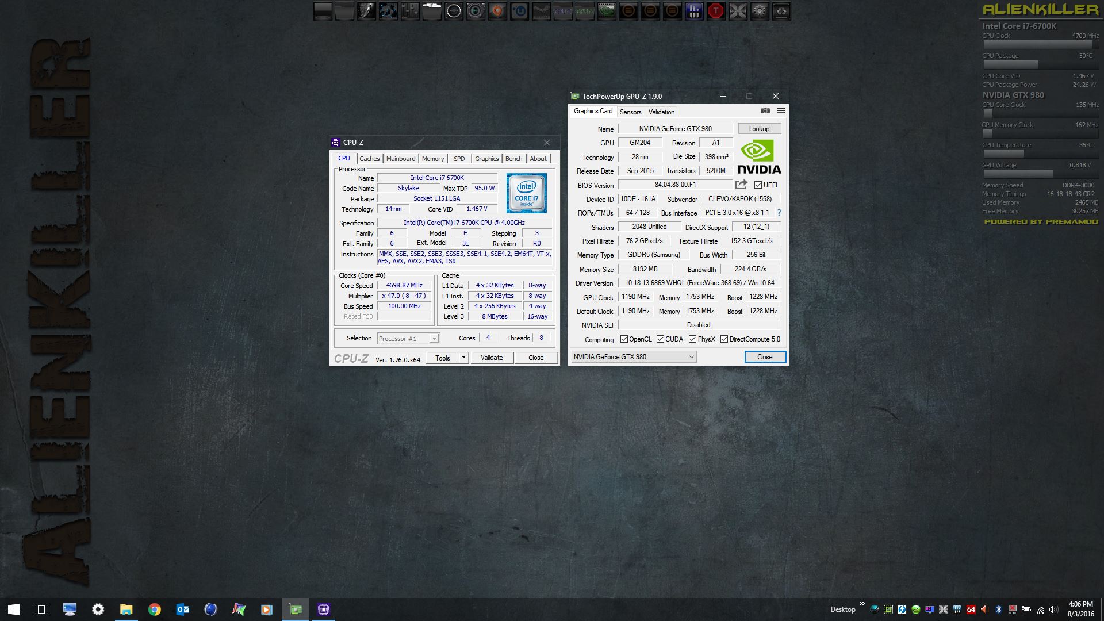
Task: Open the green GPU-Z dock icon
Action: tap(585, 11)
